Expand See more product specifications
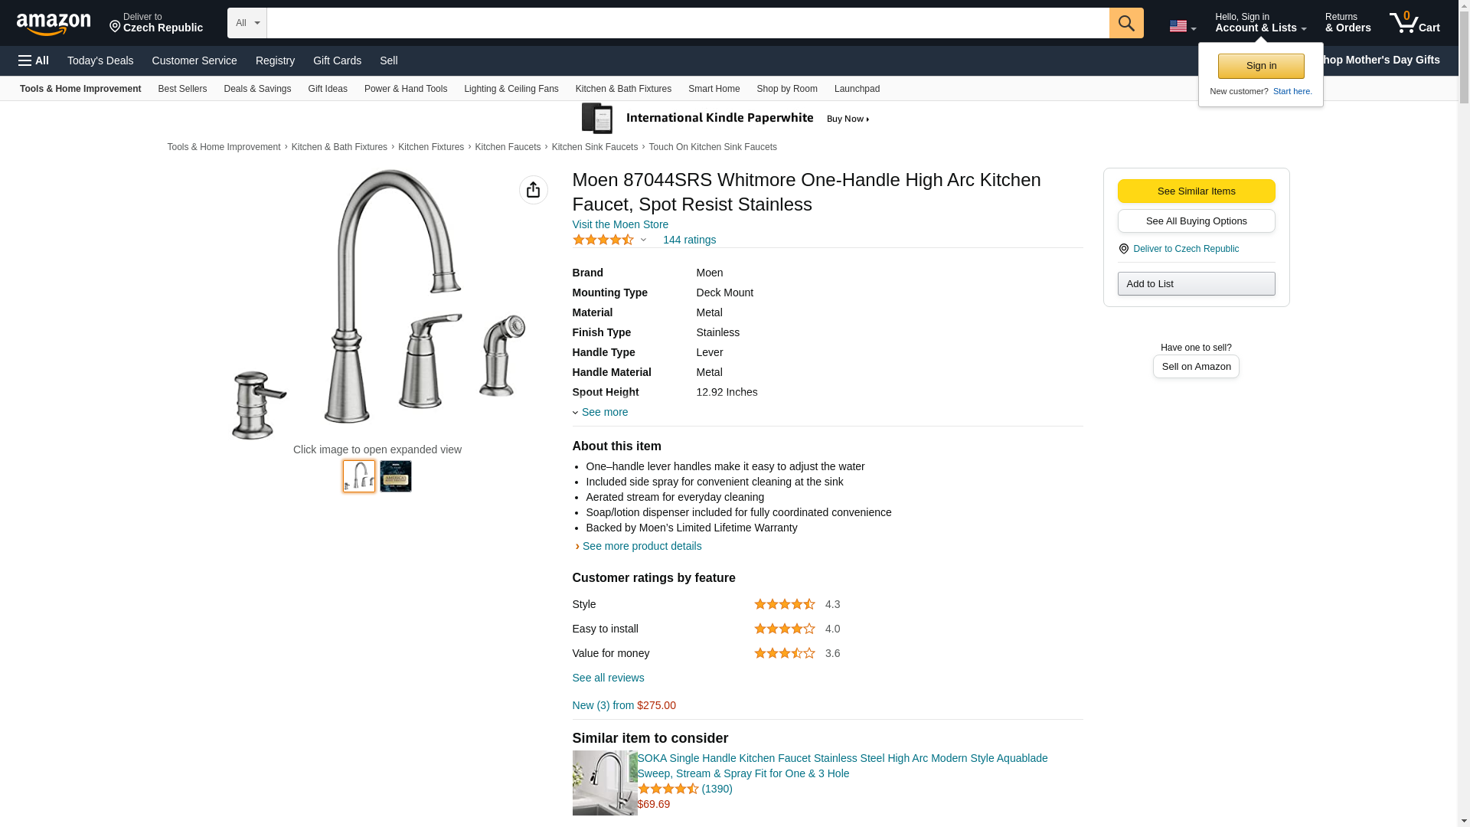The image size is (1470, 827). 603,412
